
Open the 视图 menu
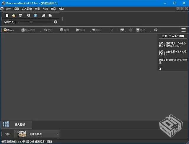click(16, 9)
